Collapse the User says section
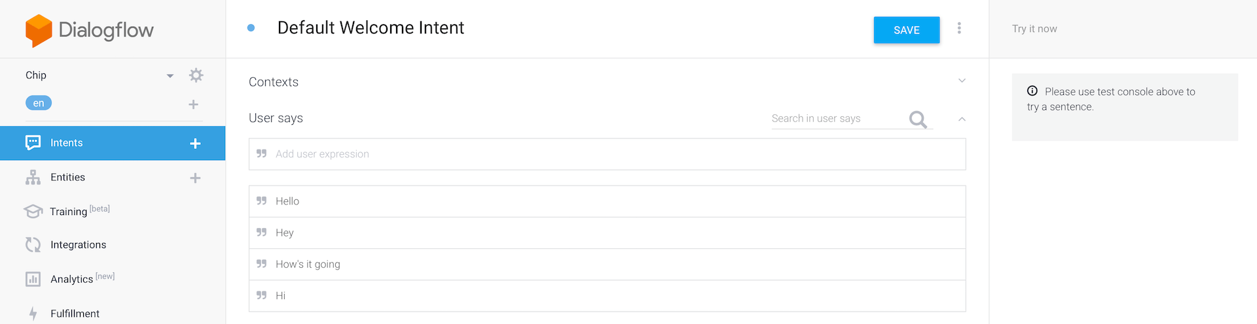The height and width of the screenshot is (324, 1257). click(962, 119)
